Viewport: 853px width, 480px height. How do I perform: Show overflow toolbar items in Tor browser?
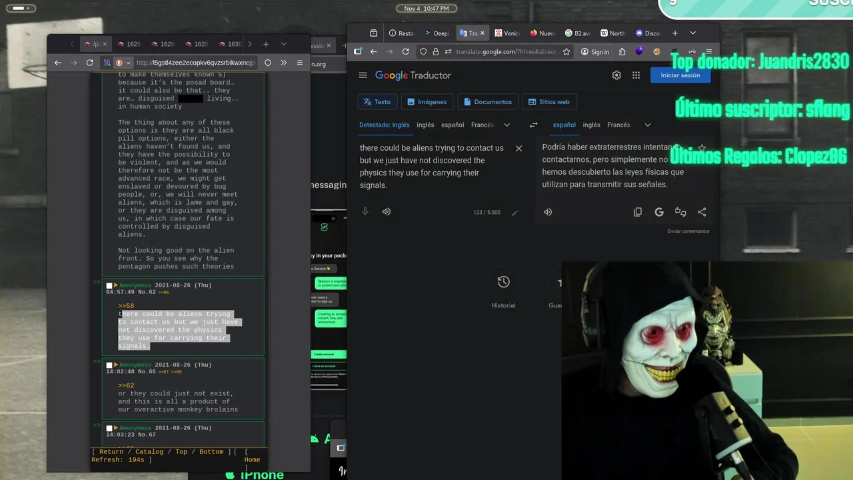[283, 63]
